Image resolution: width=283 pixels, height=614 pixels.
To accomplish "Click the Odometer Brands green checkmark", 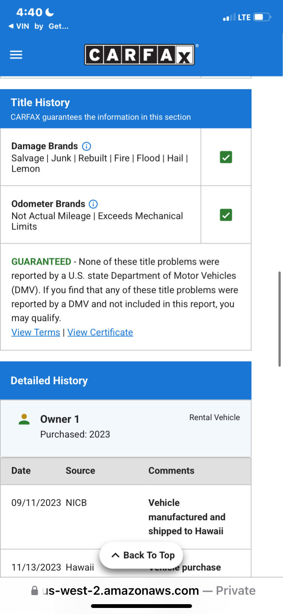I will [x=226, y=215].
